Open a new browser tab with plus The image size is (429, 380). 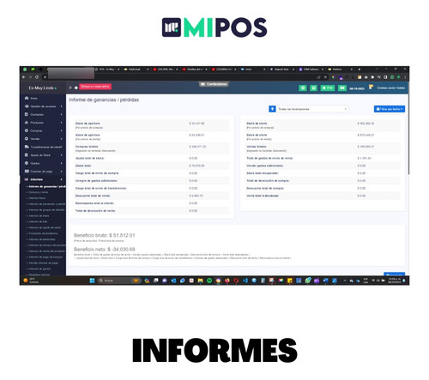[x=360, y=69]
